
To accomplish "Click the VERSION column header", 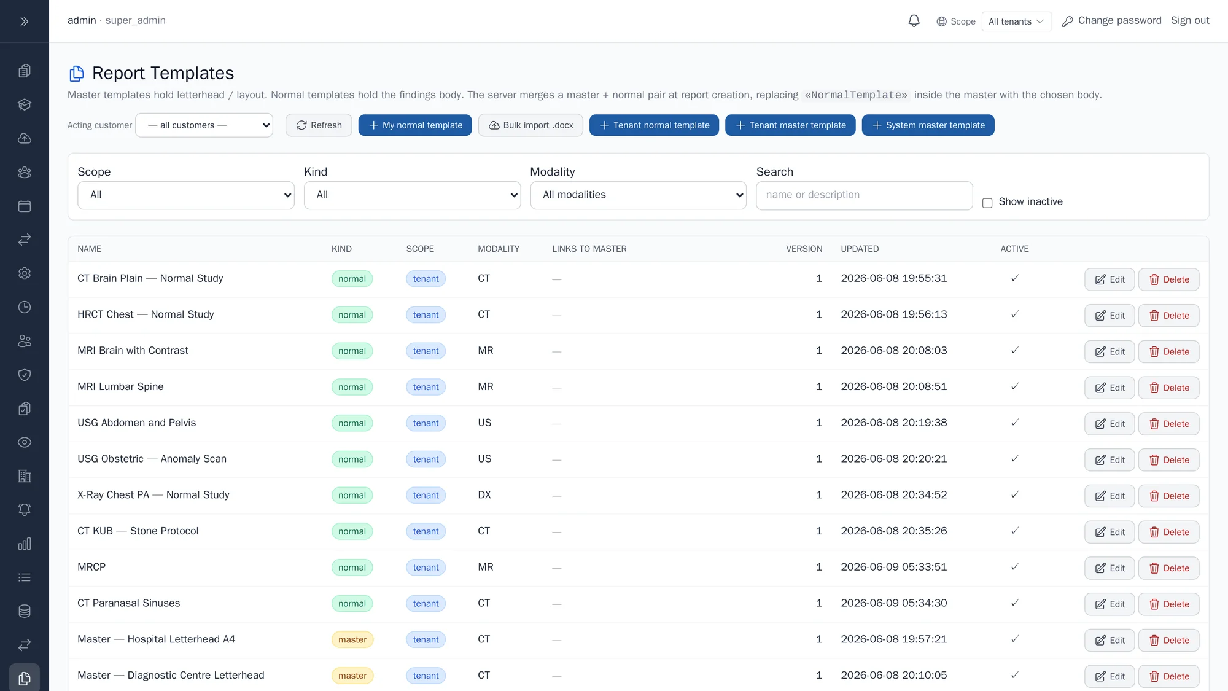I will (804, 249).
